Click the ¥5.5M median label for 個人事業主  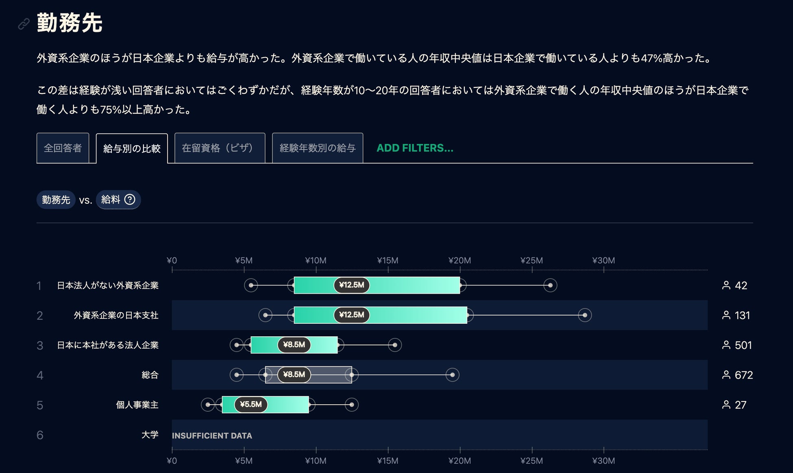[251, 404]
